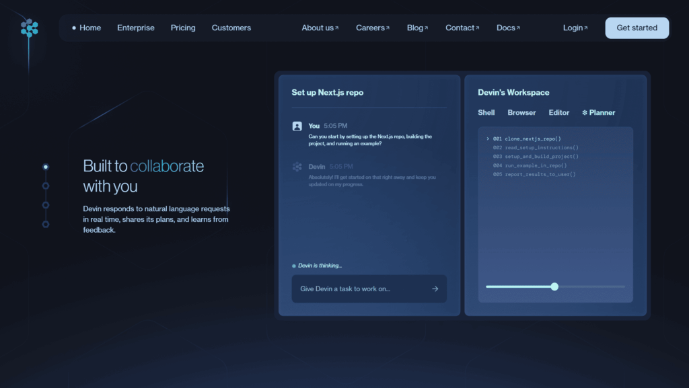Image resolution: width=689 pixels, height=388 pixels.
Task: Open the Docs external link
Action: click(508, 28)
